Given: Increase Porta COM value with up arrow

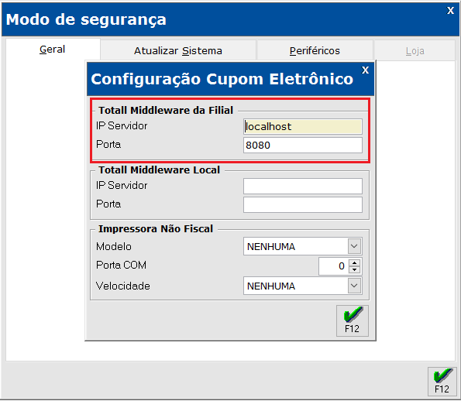Looking at the screenshot, I should click(x=355, y=263).
